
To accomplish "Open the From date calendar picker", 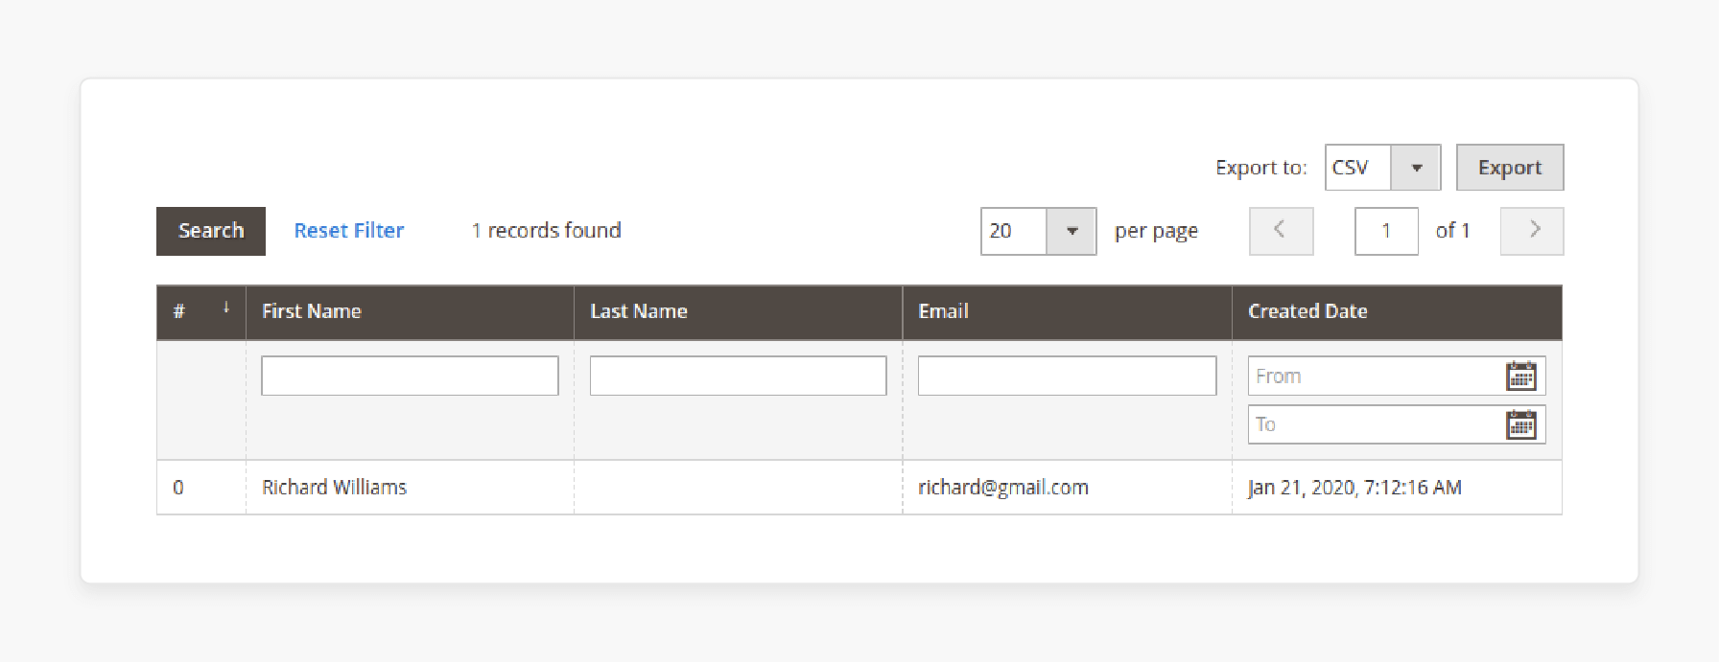I will click(1520, 377).
